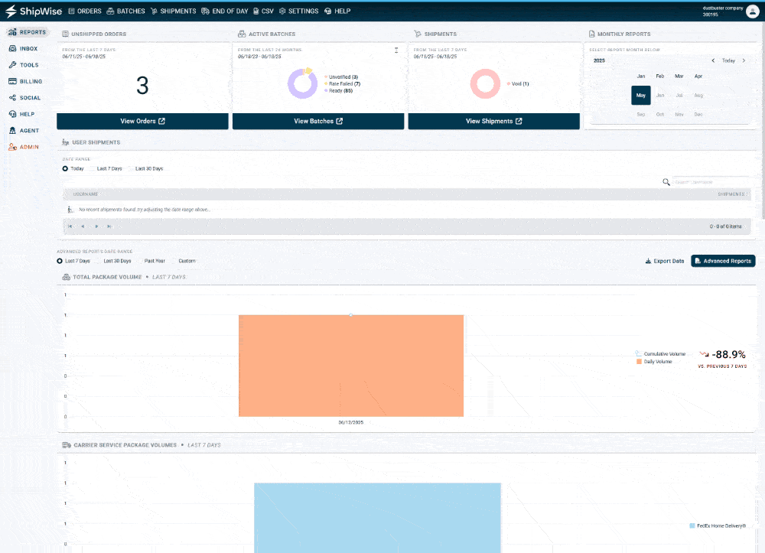Viewport: 765px width, 553px height.
Task: Click the ShipWise logo
Action: 34,11
